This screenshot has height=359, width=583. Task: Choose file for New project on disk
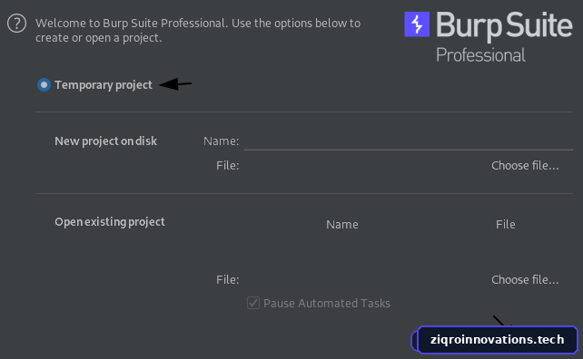[x=525, y=166]
